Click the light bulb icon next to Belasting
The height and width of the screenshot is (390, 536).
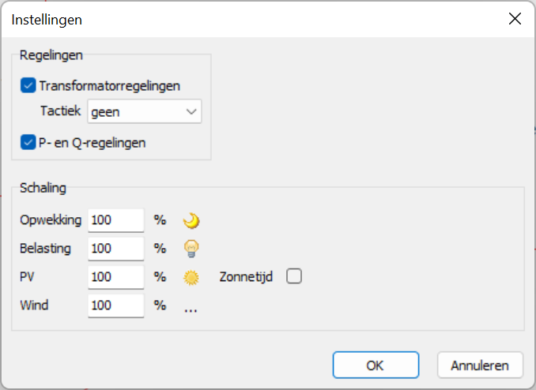click(191, 249)
